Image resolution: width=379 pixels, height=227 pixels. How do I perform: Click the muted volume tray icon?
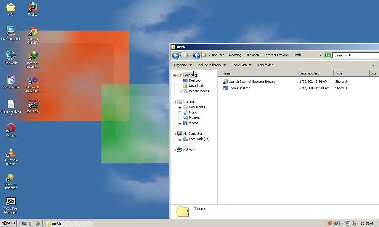coord(353,223)
